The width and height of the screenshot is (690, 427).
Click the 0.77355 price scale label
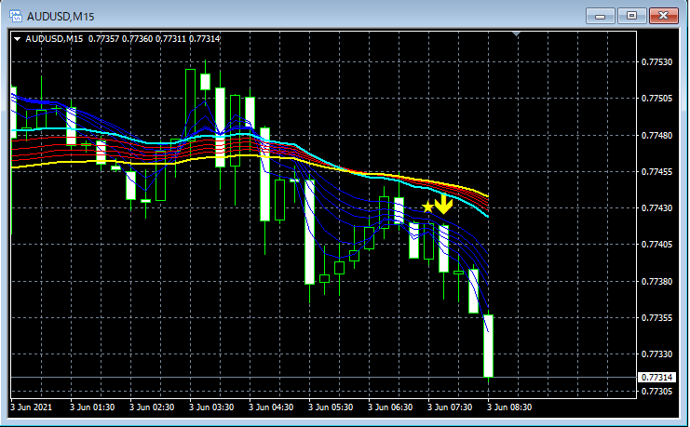coord(656,317)
